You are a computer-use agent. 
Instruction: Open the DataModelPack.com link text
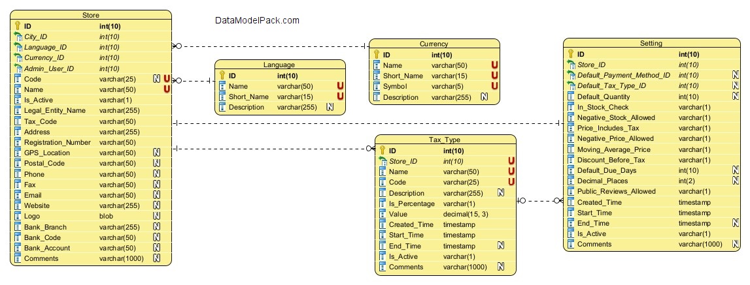click(x=257, y=20)
